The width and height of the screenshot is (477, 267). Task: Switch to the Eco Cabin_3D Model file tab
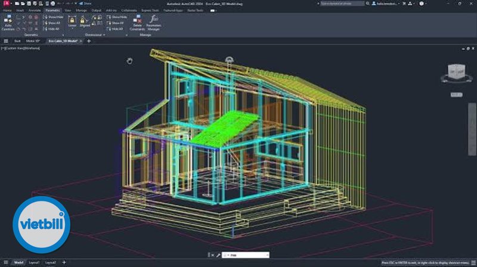(x=63, y=41)
